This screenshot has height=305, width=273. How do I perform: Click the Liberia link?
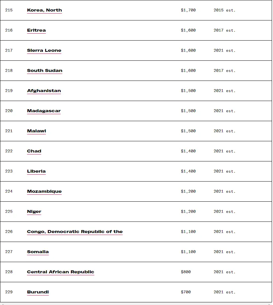coord(36,171)
